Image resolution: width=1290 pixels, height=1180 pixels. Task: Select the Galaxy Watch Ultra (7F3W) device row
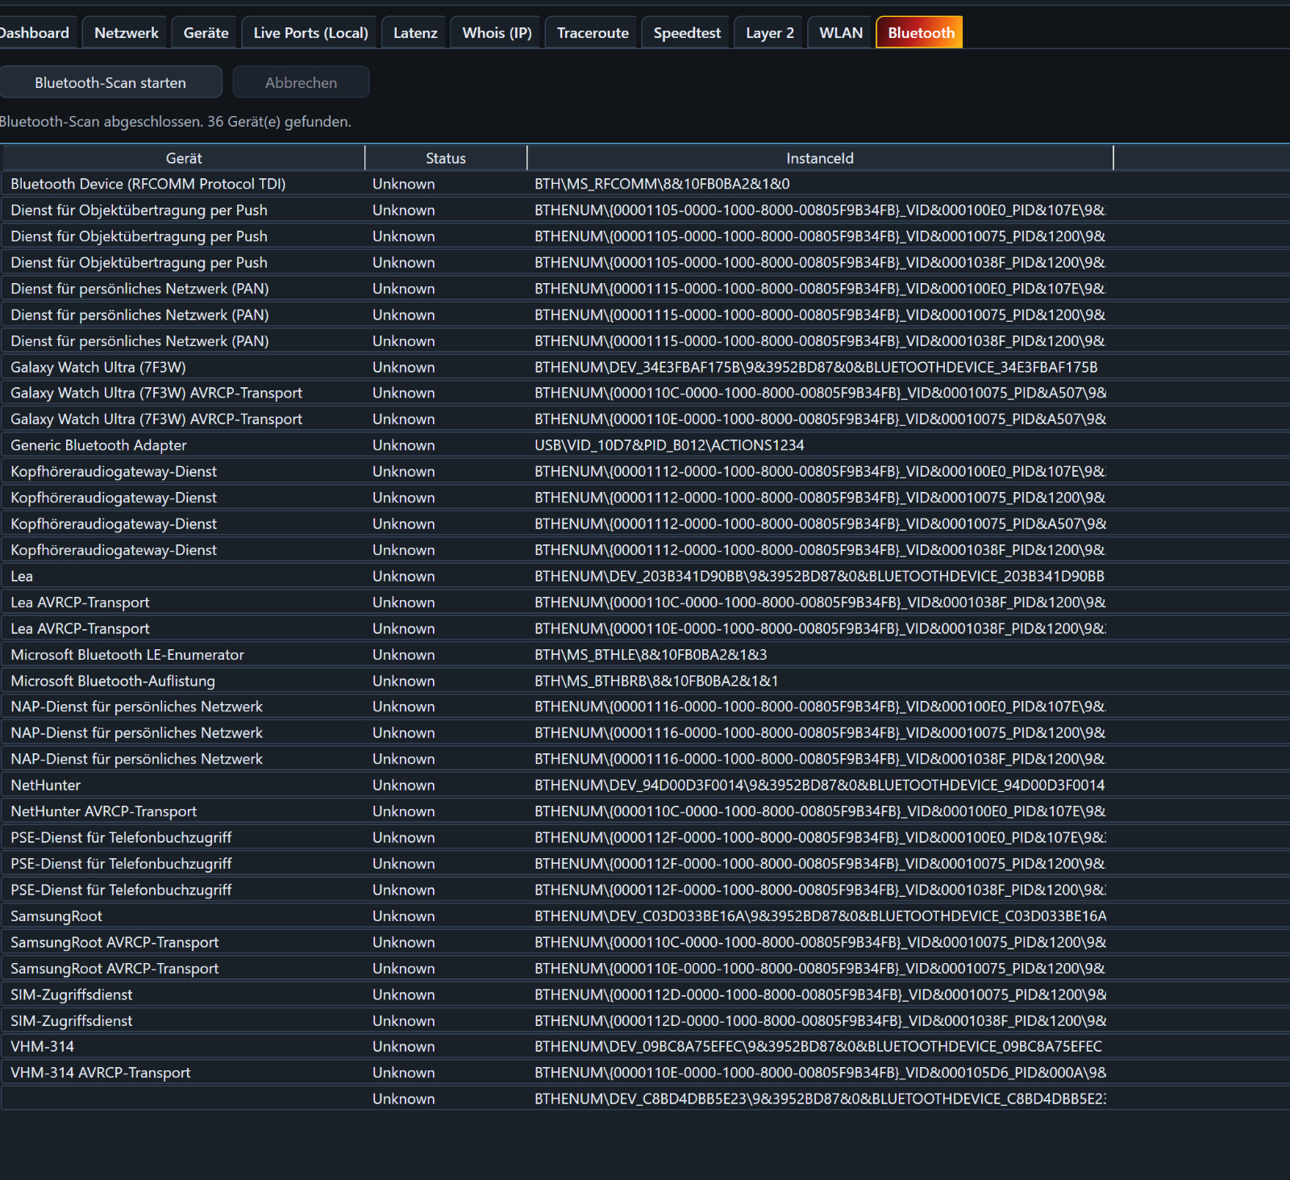(645, 367)
